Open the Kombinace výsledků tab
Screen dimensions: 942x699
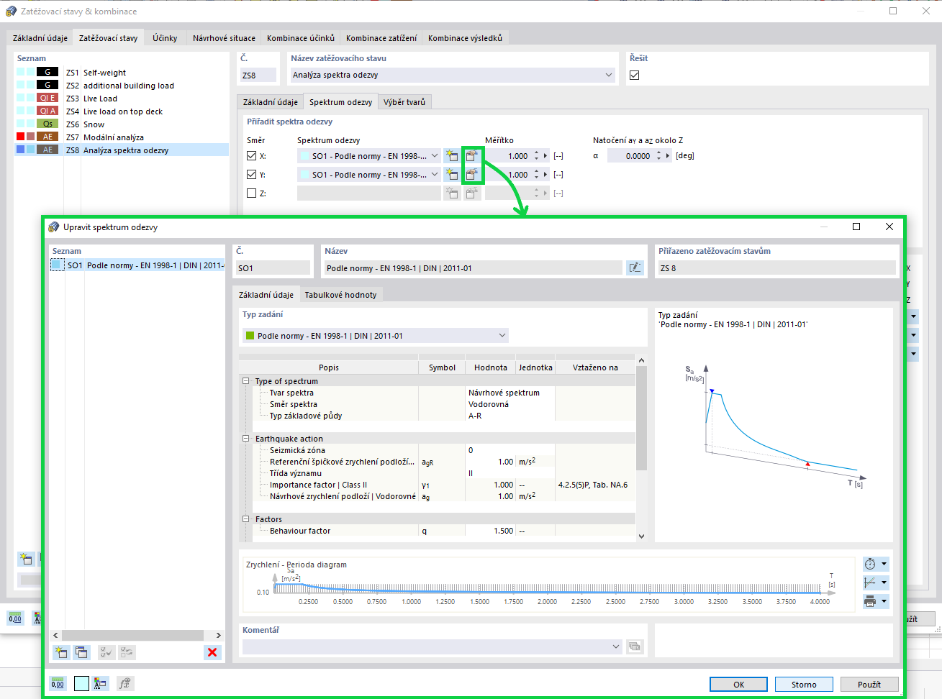click(465, 38)
